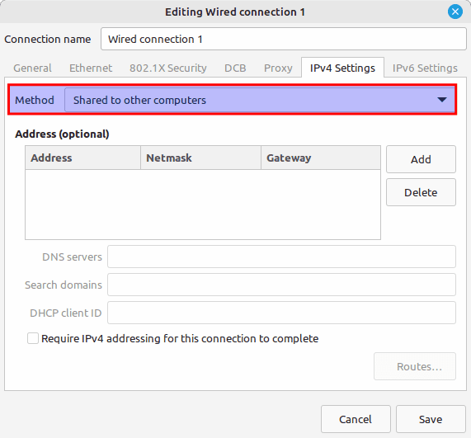Open the Ethernet tab
The height and width of the screenshot is (438, 471).
(91, 68)
